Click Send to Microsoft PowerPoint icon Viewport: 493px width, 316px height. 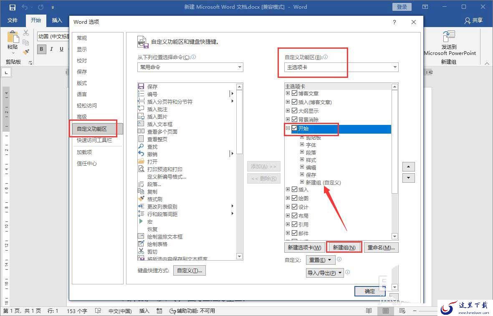[x=449, y=36]
